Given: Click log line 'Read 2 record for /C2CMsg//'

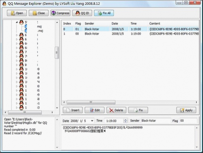Looking at the screenshot, I should click(23, 133).
